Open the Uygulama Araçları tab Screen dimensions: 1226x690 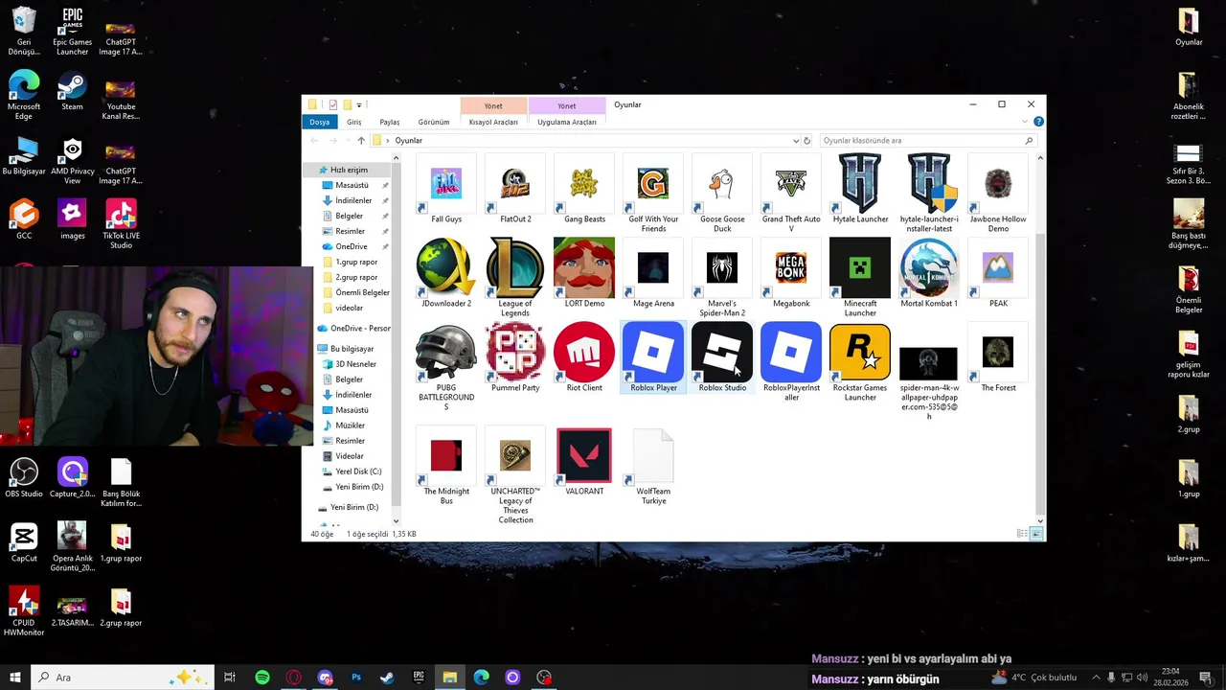pyautogui.click(x=567, y=122)
